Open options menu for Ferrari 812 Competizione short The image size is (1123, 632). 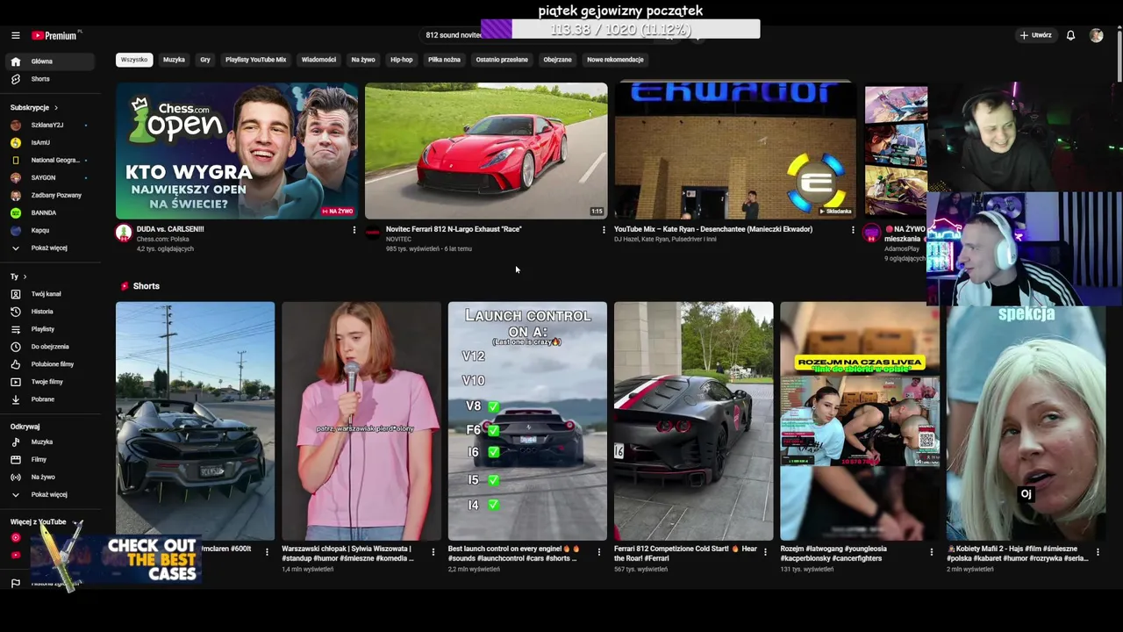[765, 552]
